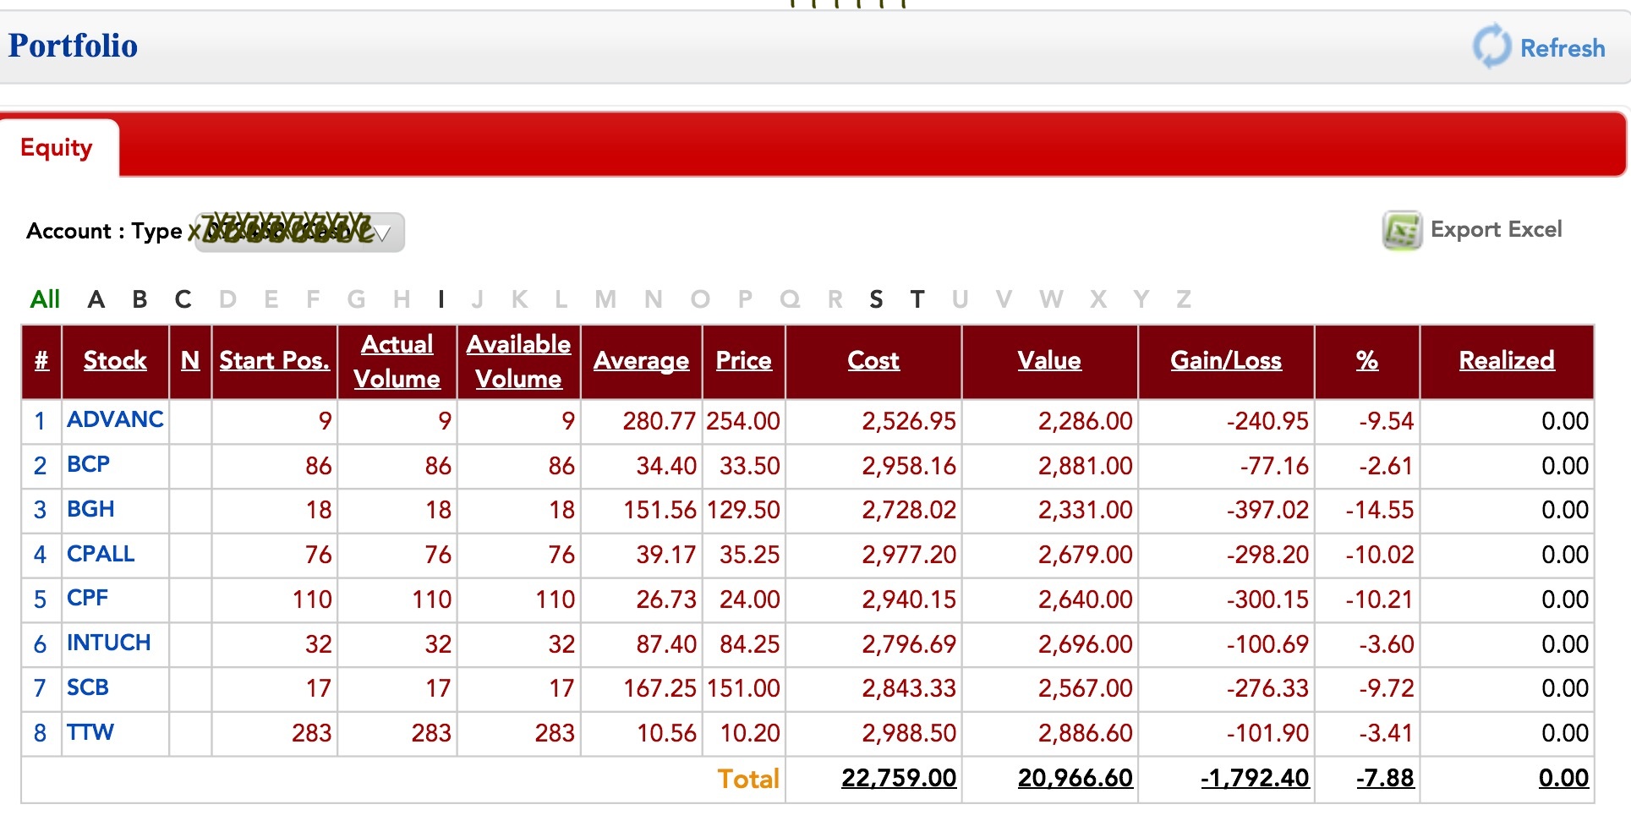Click row number 8 for TTW

click(x=40, y=733)
